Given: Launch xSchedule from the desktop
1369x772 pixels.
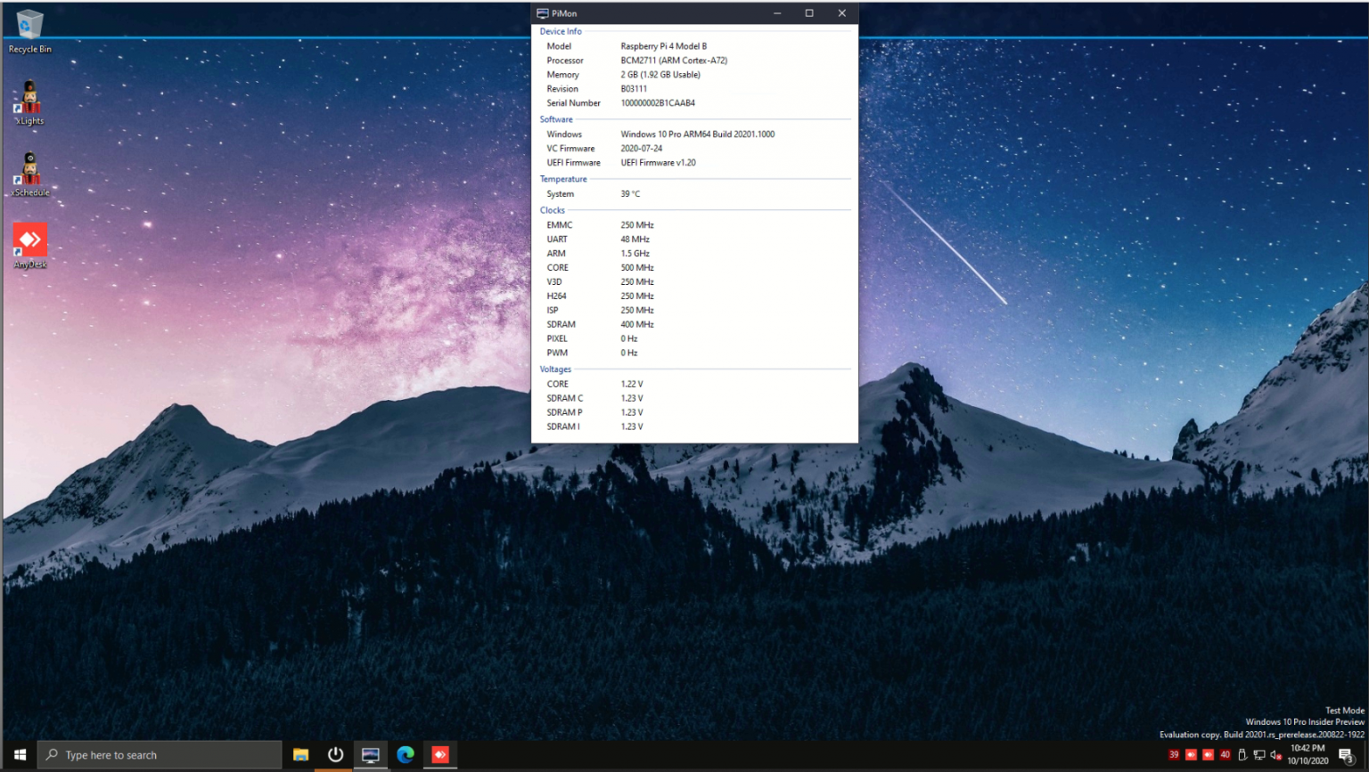Looking at the screenshot, I should [29, 169].
